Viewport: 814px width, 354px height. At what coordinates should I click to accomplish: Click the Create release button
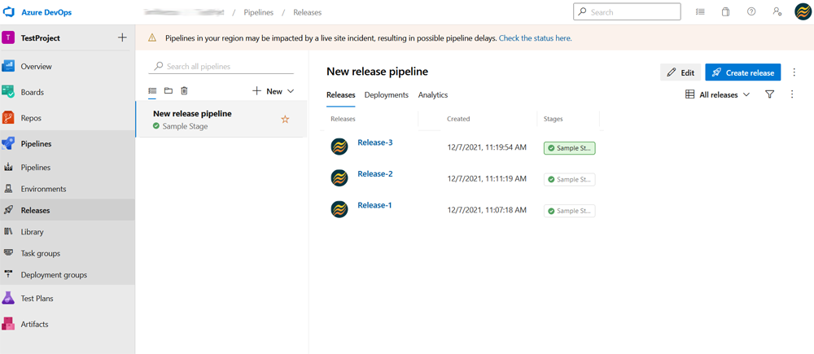[x=742, y=72]
